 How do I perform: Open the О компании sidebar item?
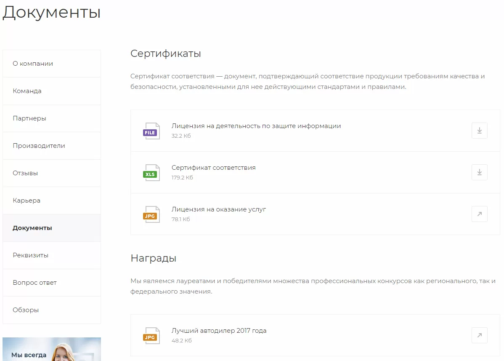pos(52,64)
